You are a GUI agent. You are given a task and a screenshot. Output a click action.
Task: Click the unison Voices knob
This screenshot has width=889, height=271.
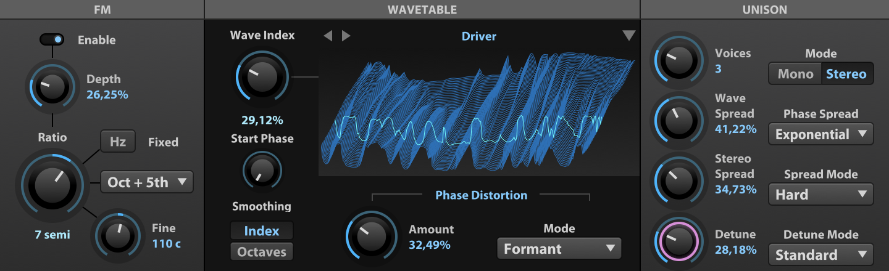pyautogui.click(x=678, y=60)
